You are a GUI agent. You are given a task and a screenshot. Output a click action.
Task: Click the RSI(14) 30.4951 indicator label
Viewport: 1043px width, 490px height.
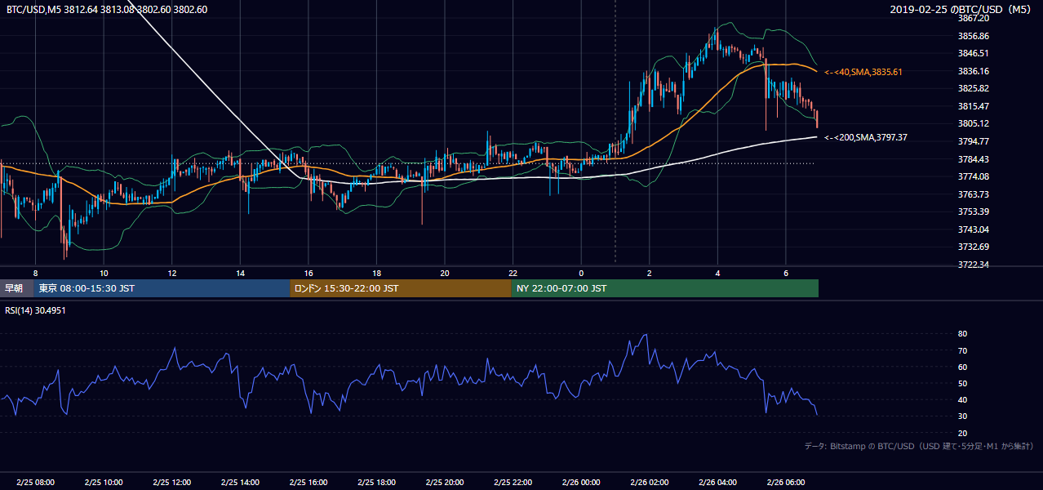pos(37,310)
